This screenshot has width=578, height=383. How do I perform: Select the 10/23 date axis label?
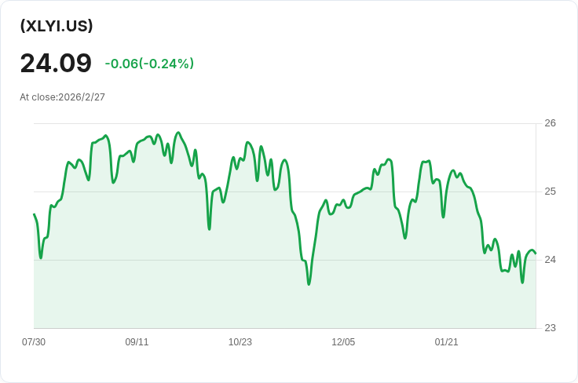240,342
